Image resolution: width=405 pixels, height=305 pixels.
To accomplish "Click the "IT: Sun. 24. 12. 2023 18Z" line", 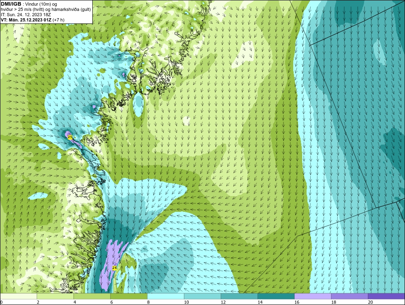I will [26, 15].
